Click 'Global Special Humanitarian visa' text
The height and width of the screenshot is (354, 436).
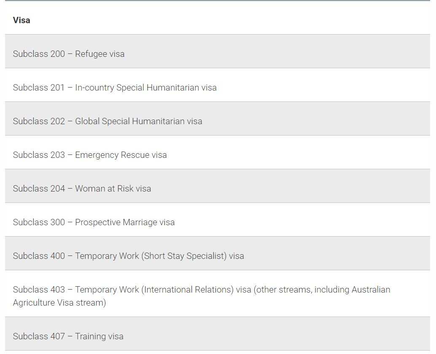click(x=139, y=121)
